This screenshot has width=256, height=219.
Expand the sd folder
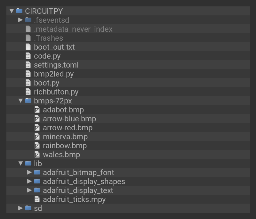[x=20, y=208]
